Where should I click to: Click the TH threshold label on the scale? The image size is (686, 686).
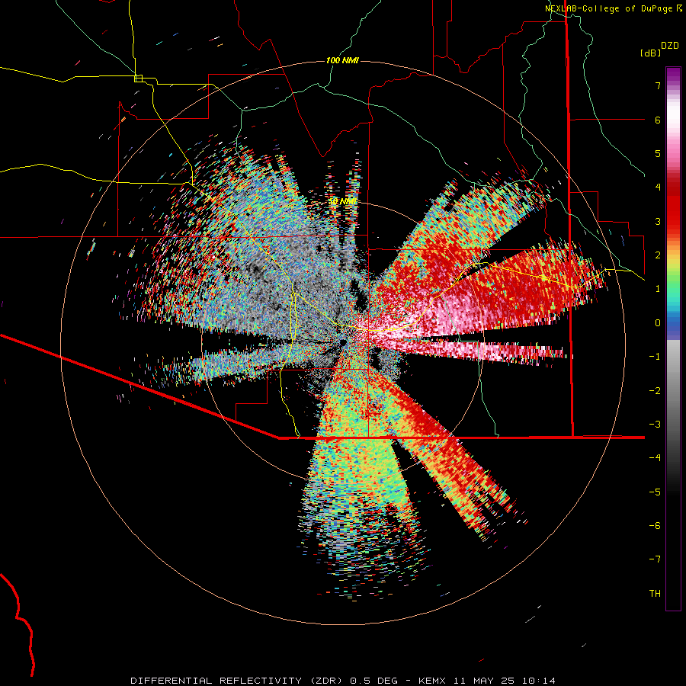(655, 594)
